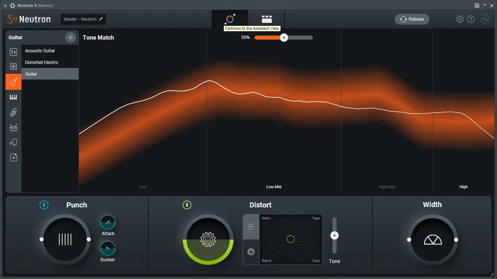
Task: Select the bass speaker category icon
Action: (13, 66)
